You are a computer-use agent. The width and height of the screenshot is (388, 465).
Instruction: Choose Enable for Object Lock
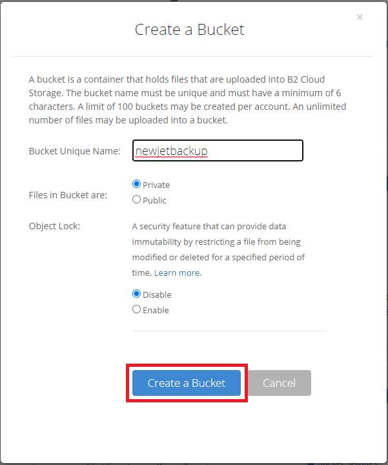pos(136,309)
